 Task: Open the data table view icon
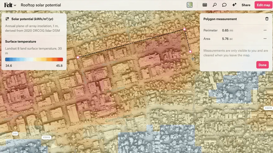pos(205,5)
